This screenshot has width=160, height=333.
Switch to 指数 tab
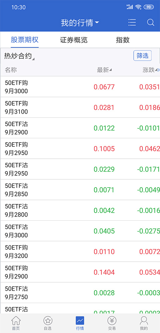(123, 40)
